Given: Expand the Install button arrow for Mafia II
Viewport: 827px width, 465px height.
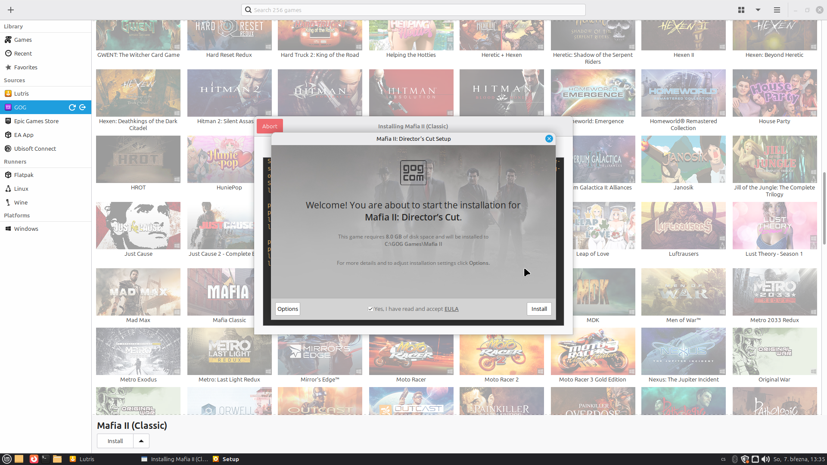Looking at the screenshot, I should point(141,441).
